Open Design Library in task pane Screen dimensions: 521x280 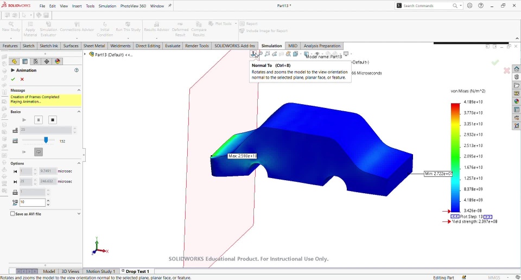[516, 77]
